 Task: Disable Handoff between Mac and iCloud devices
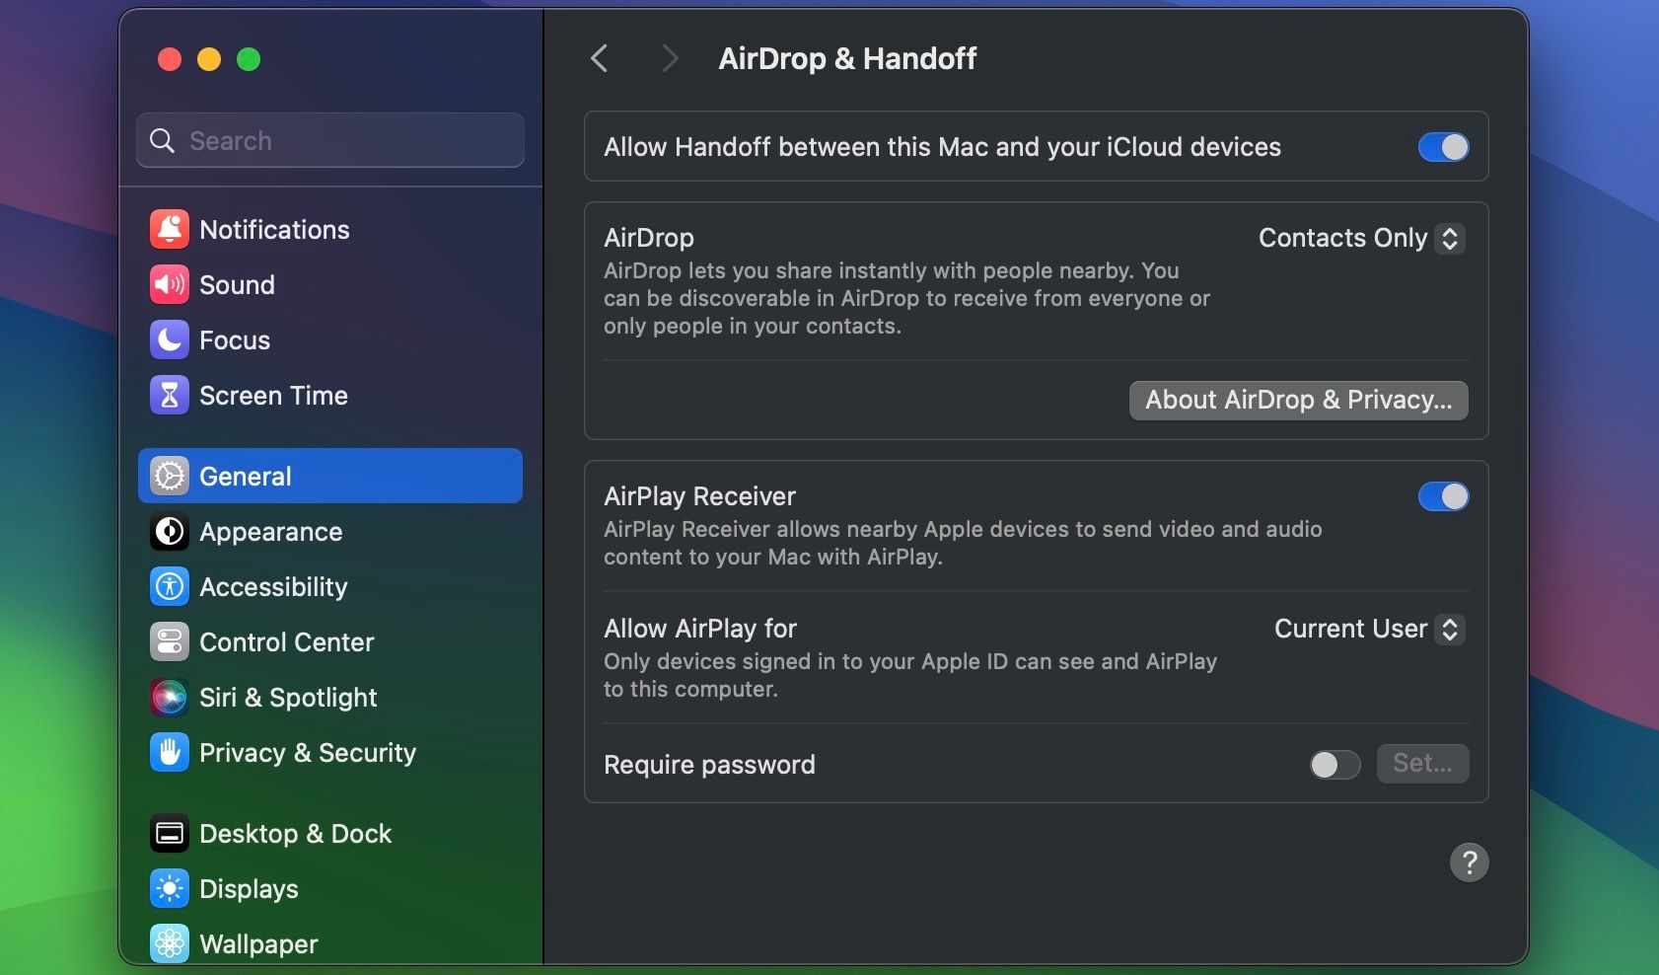(x=1443, y=147)
